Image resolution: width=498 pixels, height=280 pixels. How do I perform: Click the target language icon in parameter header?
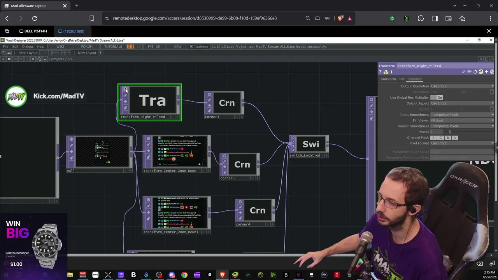pyautogui.click(x=492, y=72)
